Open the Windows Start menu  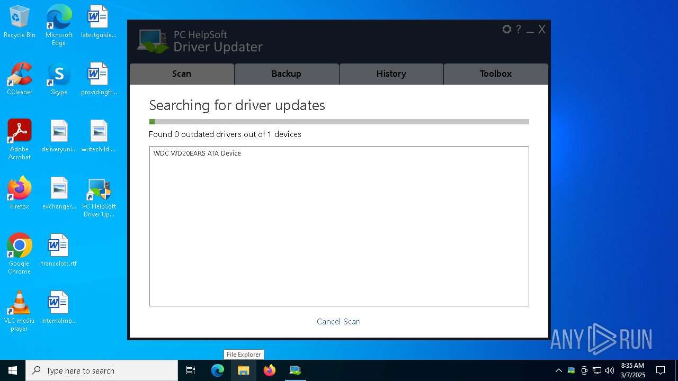[13, 370]
